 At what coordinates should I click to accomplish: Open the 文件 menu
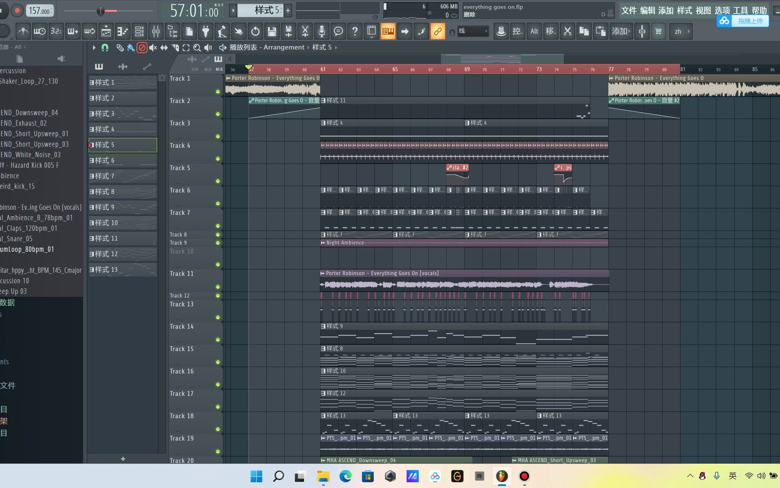click(629, 11)
